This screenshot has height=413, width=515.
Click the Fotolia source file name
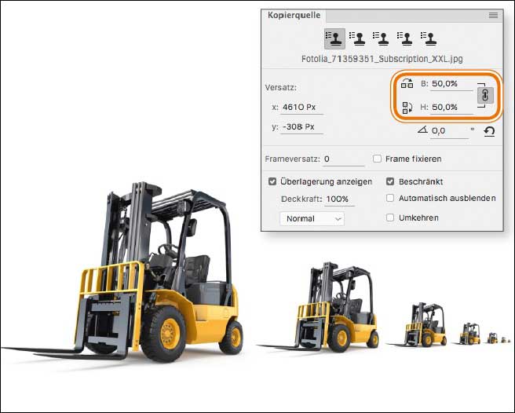pyautogui.click(x=382, y=59)
